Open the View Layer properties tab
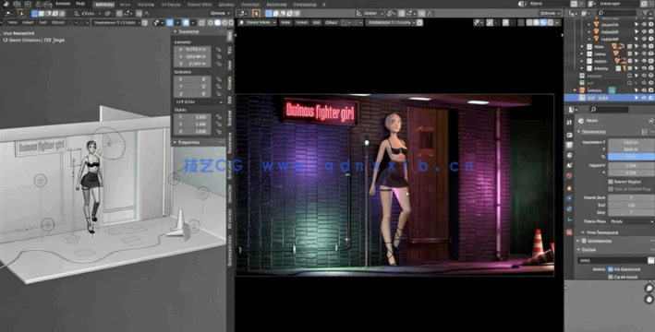655x332 pixels. (x=569, y=155)
